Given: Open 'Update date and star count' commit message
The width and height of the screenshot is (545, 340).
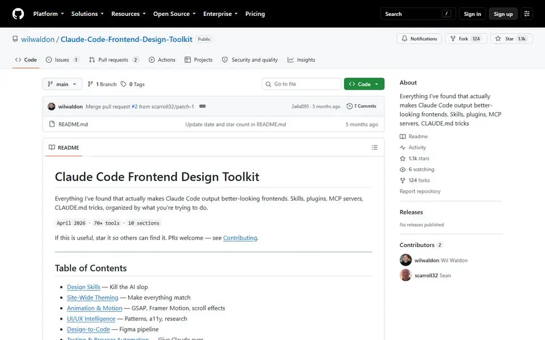Looking at the screenshot, I should 235,124.
